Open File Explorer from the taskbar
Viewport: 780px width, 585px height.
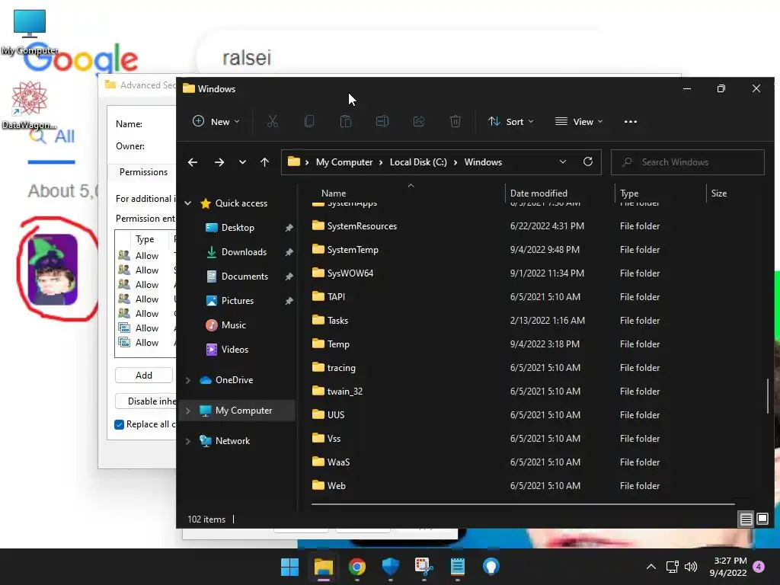[x=323, y=567]
